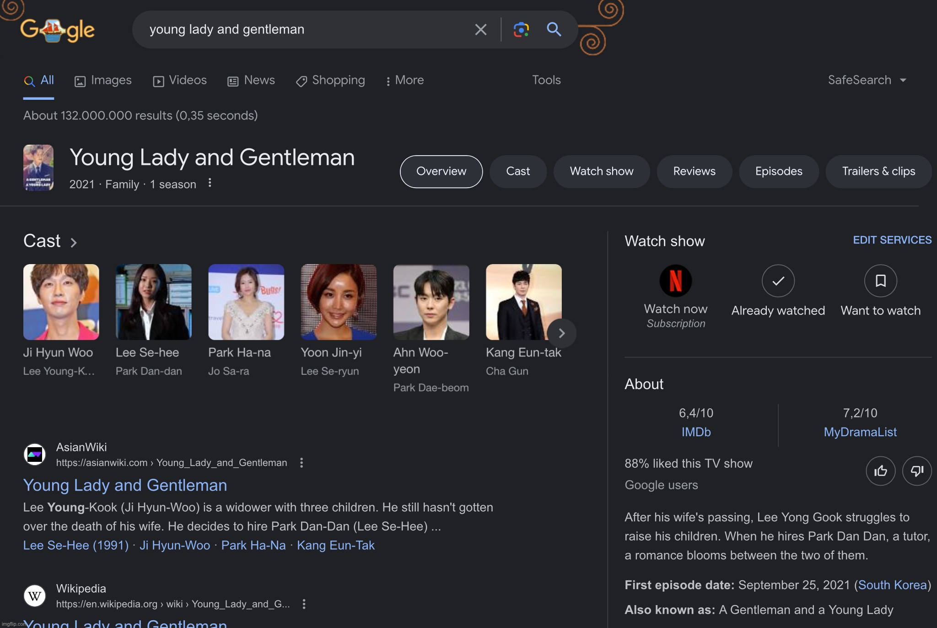The width and height of the screenshot is (937, 628).
Task: Click Park Ha-na cast photo
Action: (x=246, y=302)
